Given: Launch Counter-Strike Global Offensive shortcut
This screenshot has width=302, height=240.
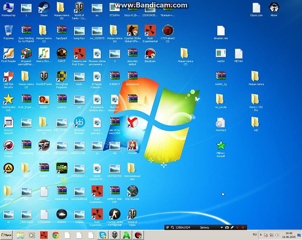Looking at the screenshot, I should (x=132, y=34).
